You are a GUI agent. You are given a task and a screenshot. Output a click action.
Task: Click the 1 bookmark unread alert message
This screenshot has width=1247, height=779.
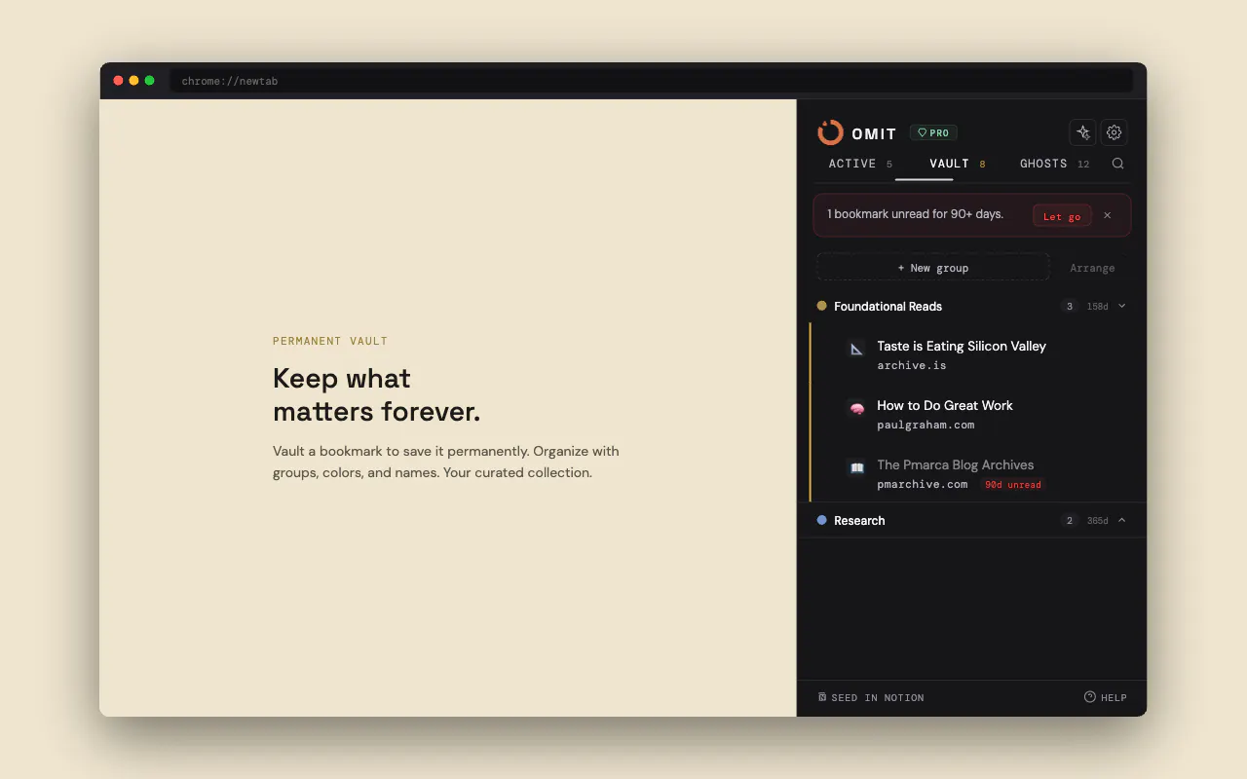coord(916,214)
